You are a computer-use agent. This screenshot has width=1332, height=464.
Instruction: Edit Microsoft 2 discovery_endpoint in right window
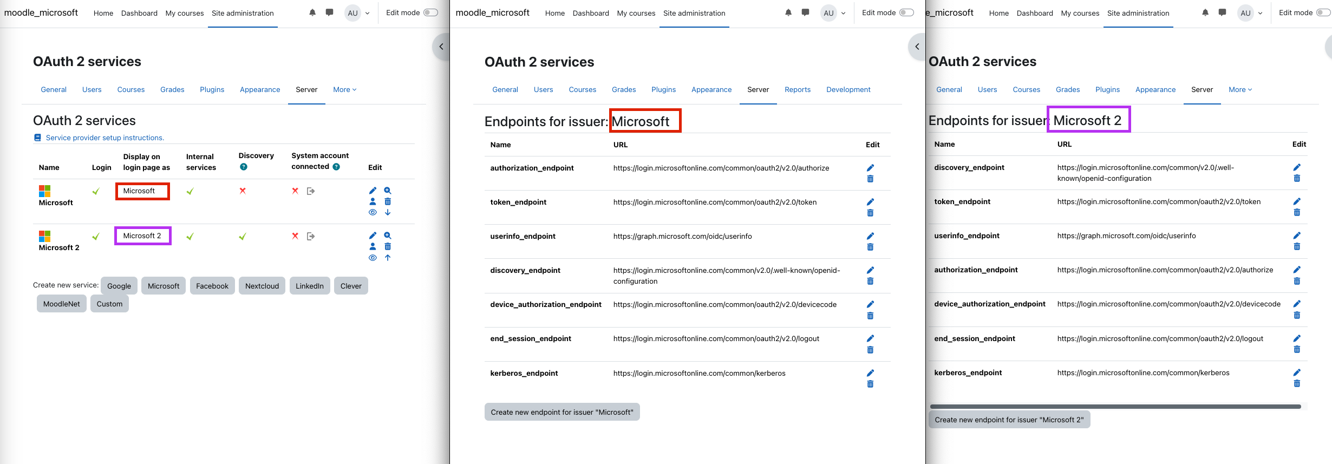[1297, 167]
